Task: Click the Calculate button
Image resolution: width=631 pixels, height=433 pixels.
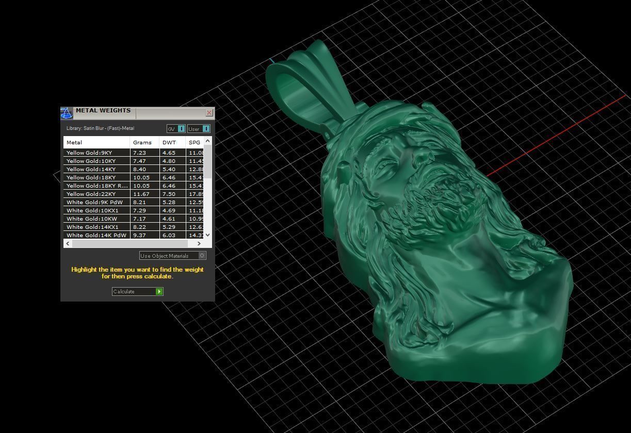Action: click(138, 291)
